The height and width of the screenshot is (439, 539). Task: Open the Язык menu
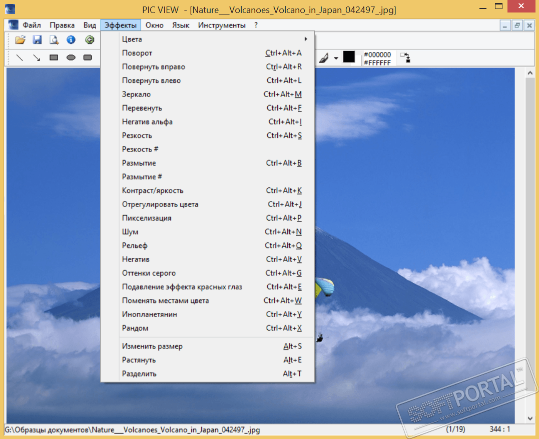point(181,25)
